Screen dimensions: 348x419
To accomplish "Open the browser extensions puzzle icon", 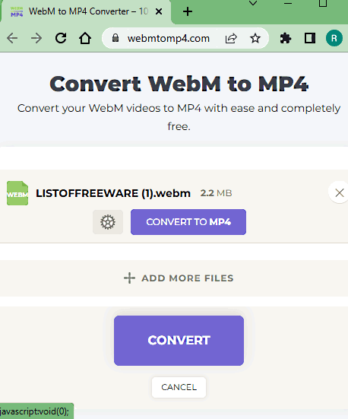I will 286,39.
